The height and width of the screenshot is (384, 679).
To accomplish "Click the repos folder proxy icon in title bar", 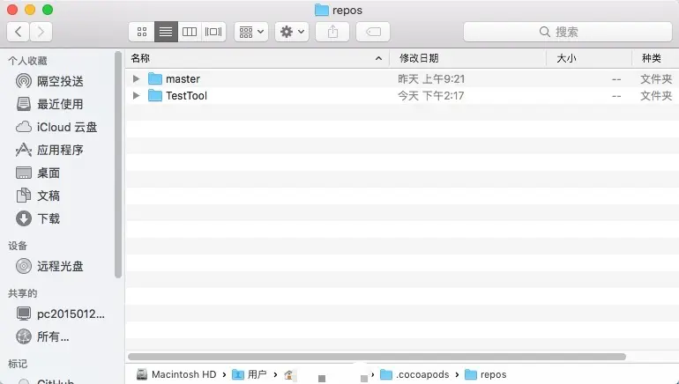I will coord(321,10).
